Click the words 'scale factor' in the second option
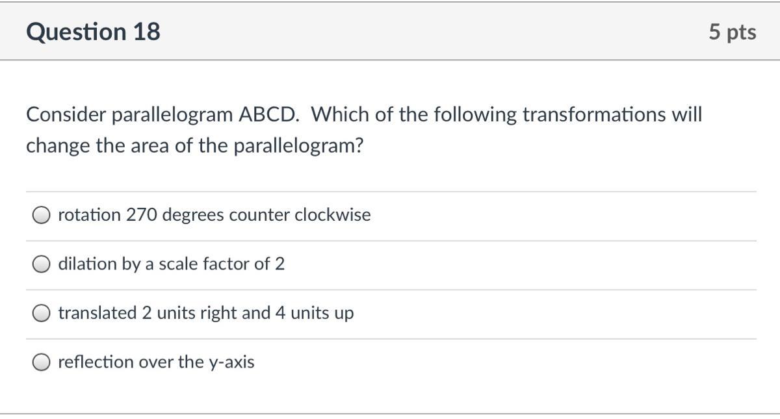Image resolution: width=780 pixels, height=419 pixels. (x=204, y=264)
